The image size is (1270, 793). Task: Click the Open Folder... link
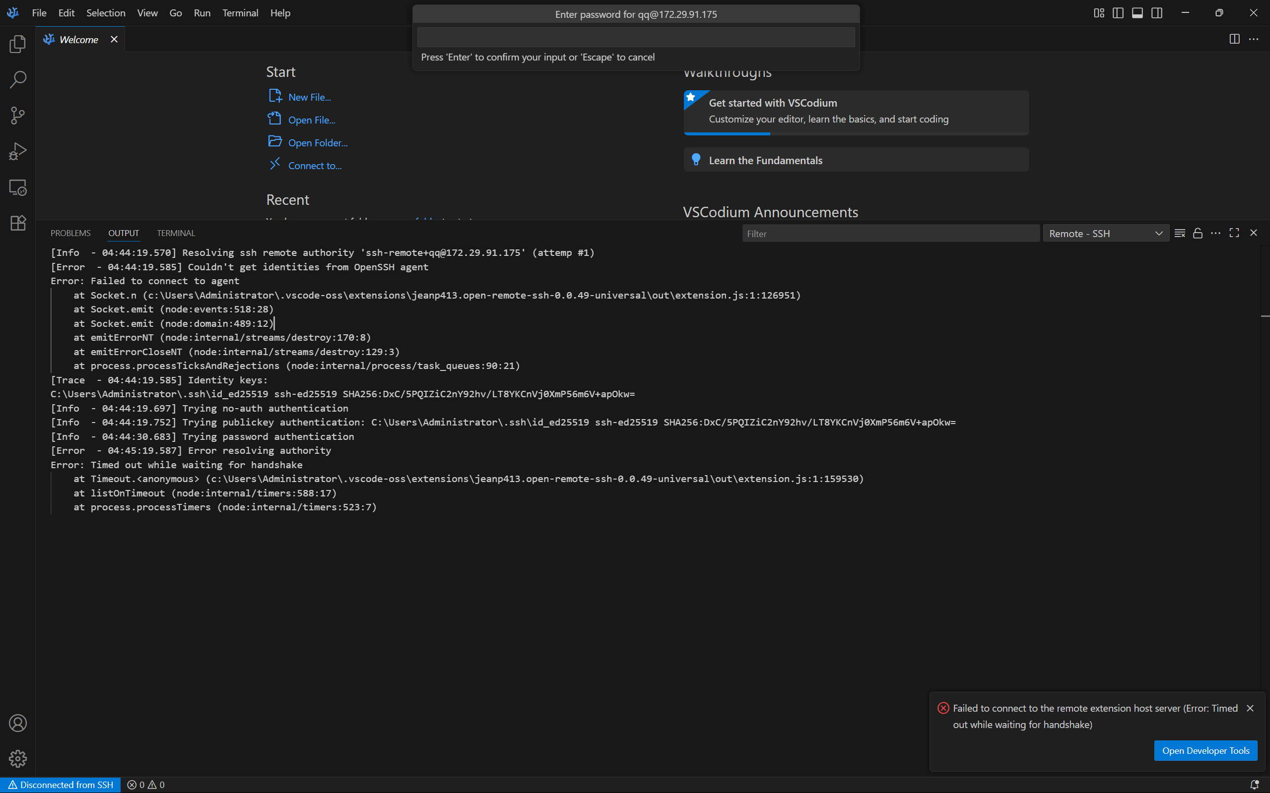pyautogui.click(x=318, y=143)
